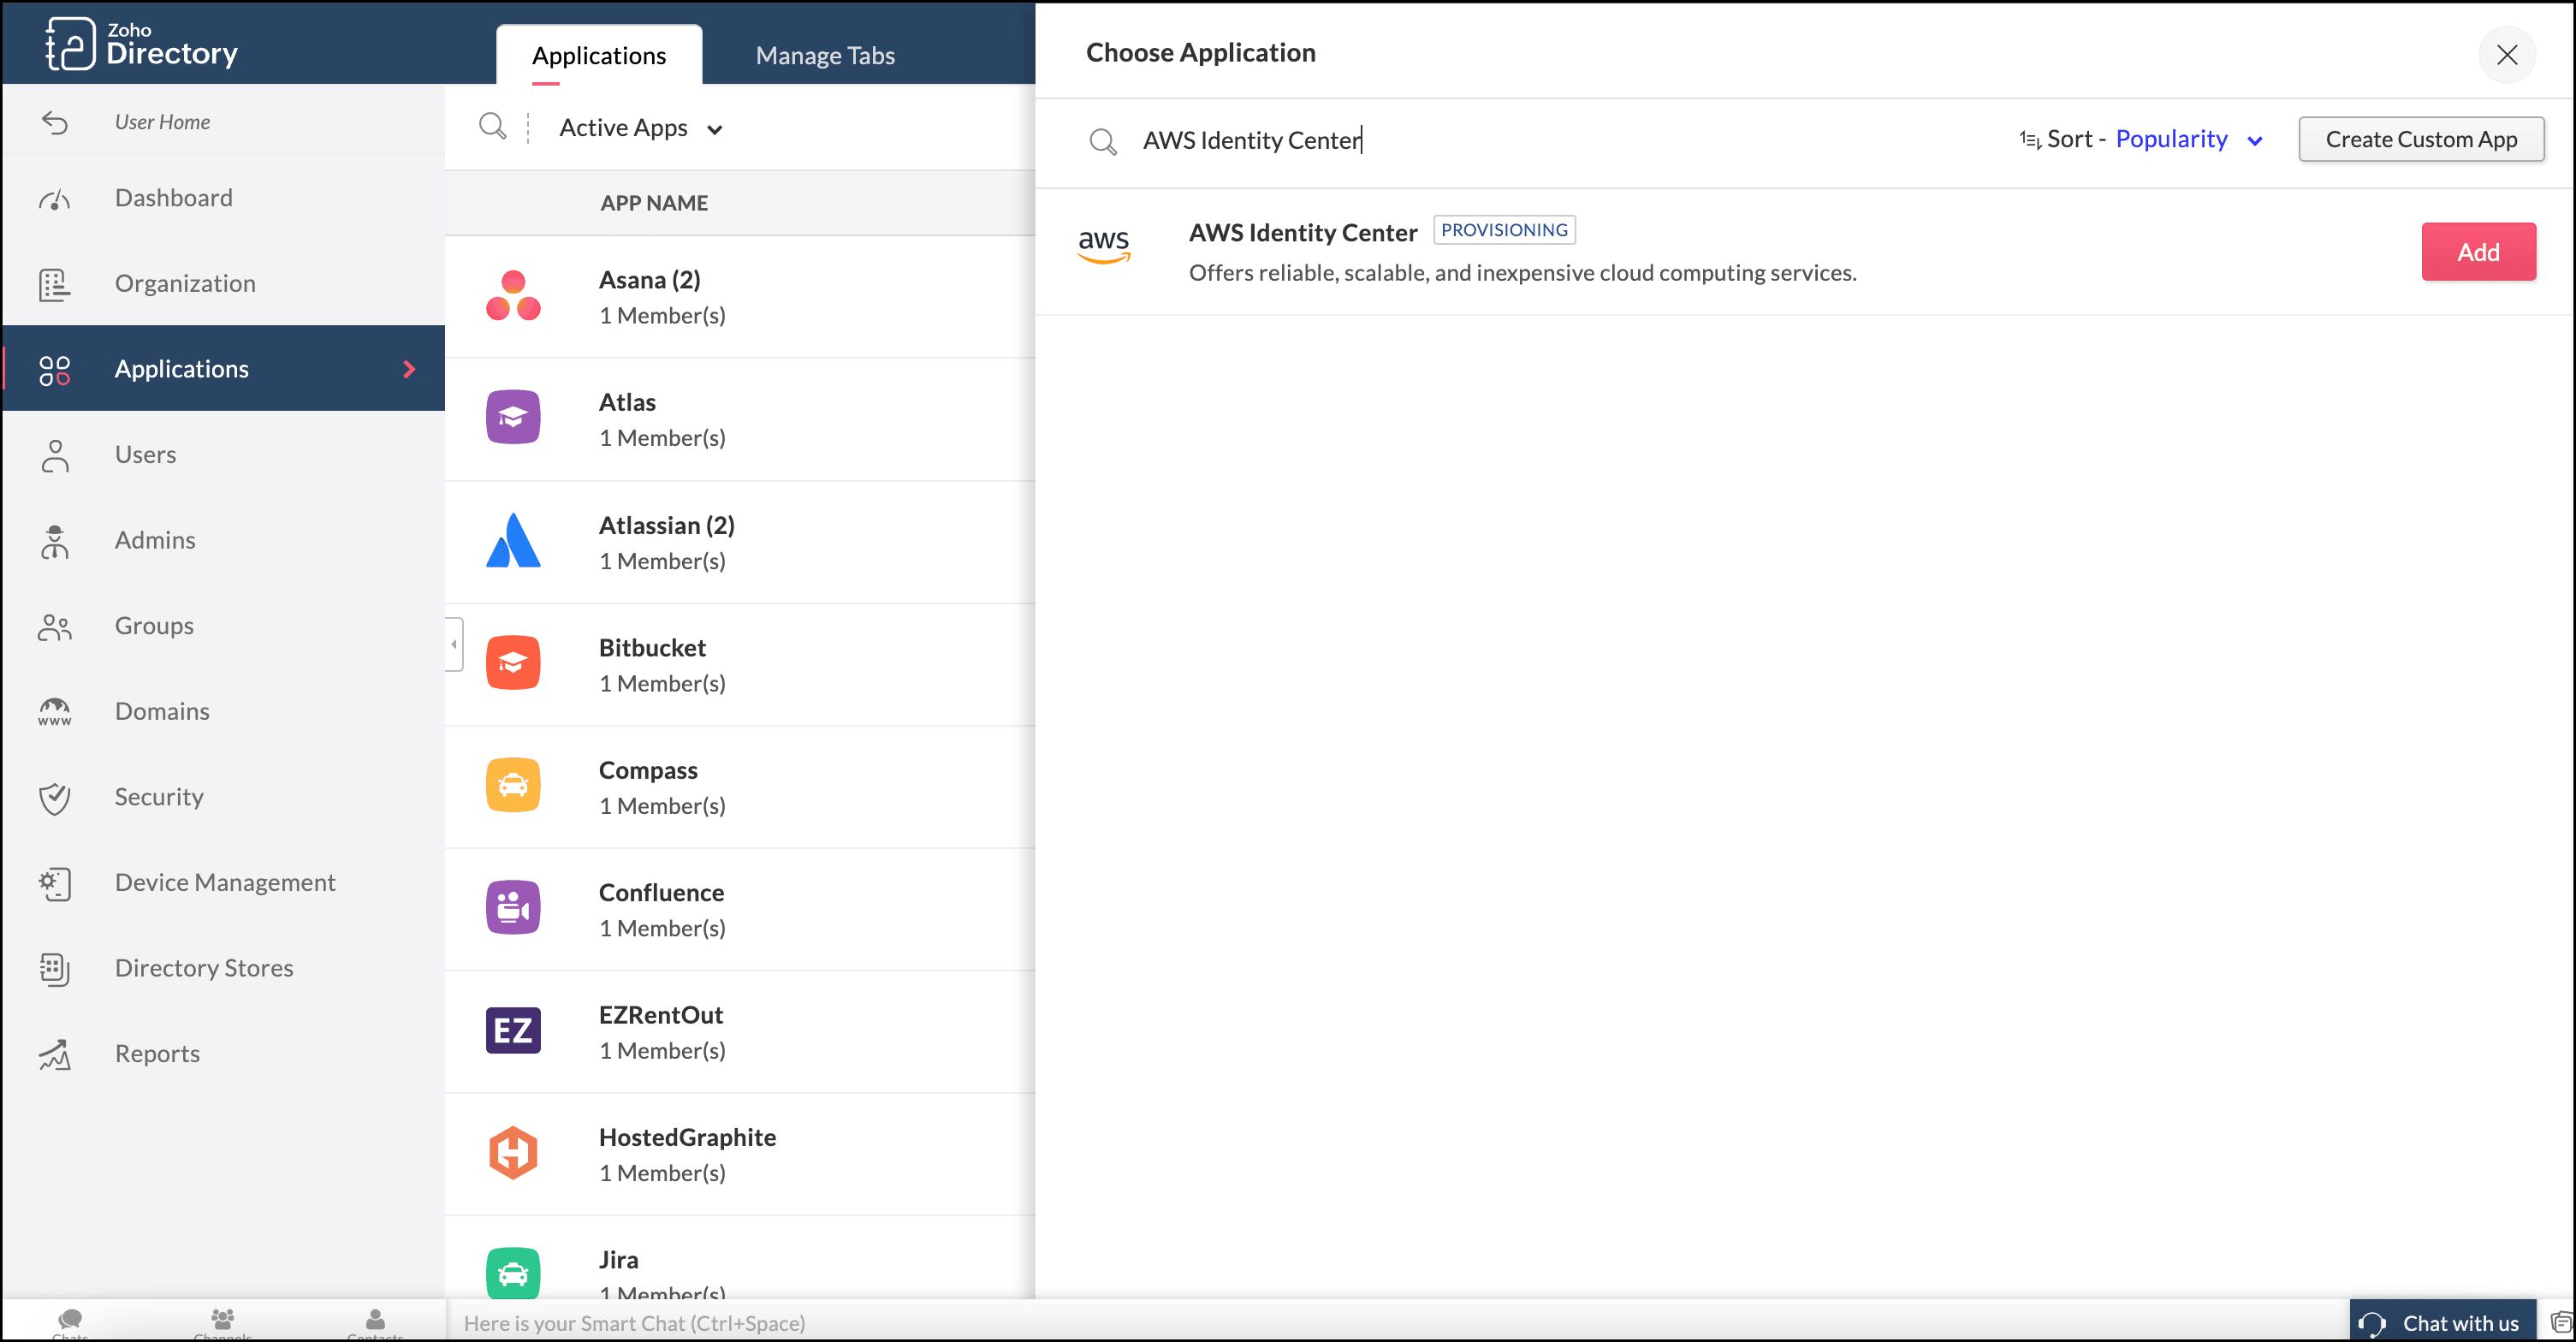
Task: Click the Dashboard gauge icon
Action: coord(55,199)
